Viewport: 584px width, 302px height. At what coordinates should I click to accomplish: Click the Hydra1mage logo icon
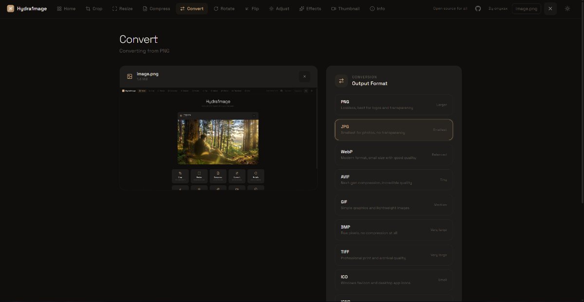pyautogui.click(x=10, y=8)
